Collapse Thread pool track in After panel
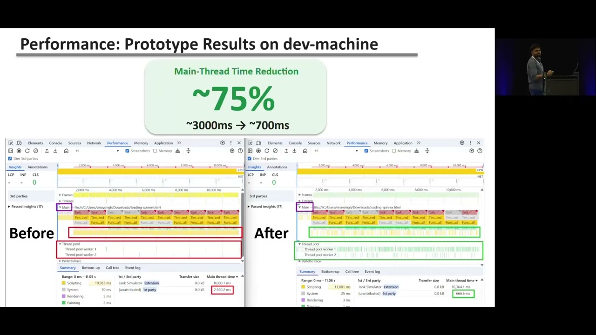This screenshot has height=335, width=596. (299, 244)
